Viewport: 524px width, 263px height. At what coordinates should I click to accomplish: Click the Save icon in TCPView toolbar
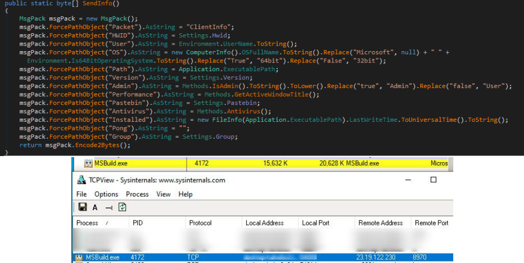83,207
